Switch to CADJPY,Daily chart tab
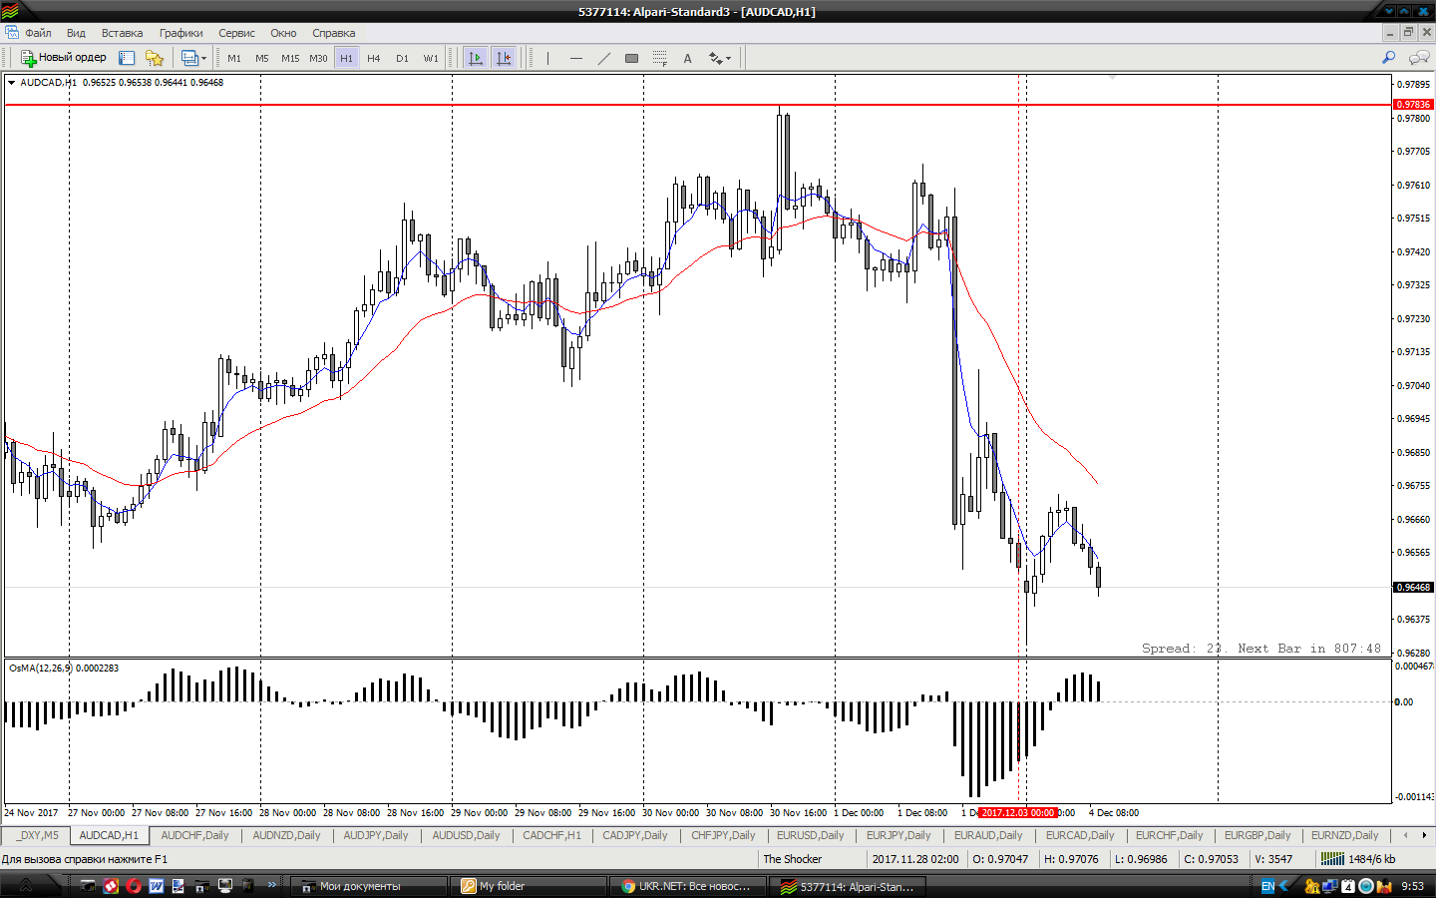This screenshot has width=1436, height=898. click(x=635, y=835)
